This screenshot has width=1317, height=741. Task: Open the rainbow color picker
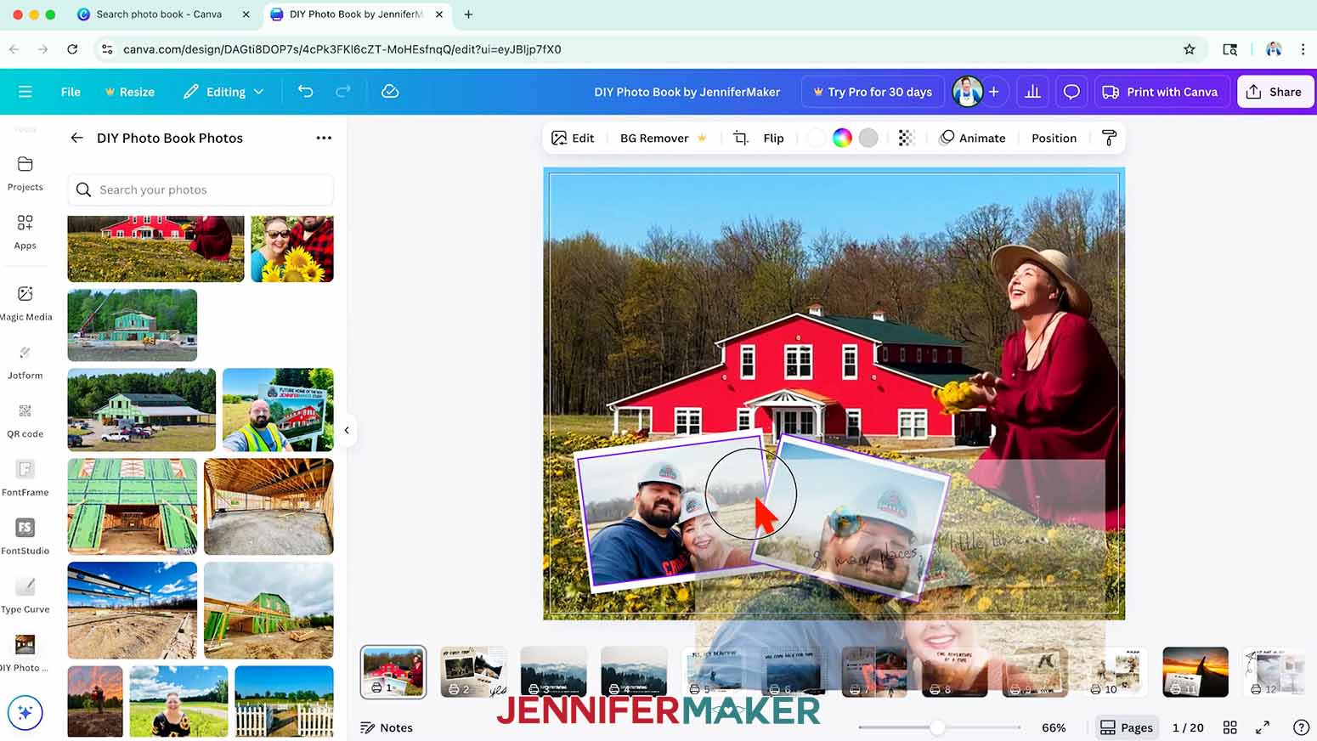pyautogui.click(x=842, y=138)
